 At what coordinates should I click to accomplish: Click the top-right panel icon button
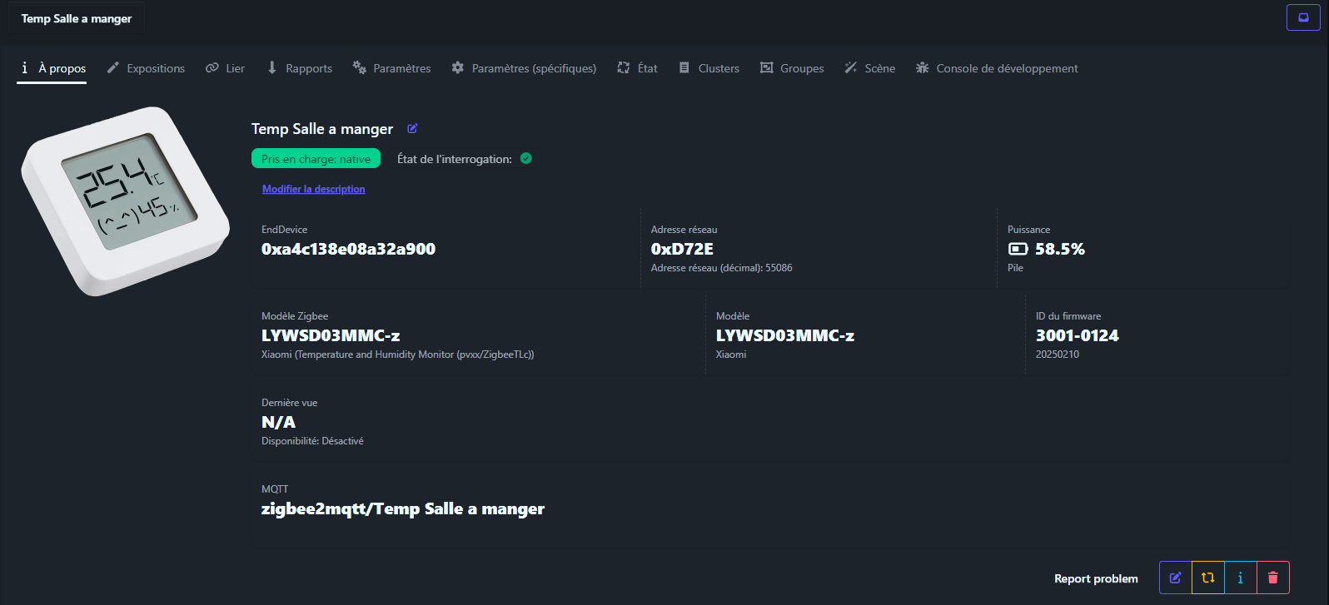pyautogui.click(x=1303, y=17)
